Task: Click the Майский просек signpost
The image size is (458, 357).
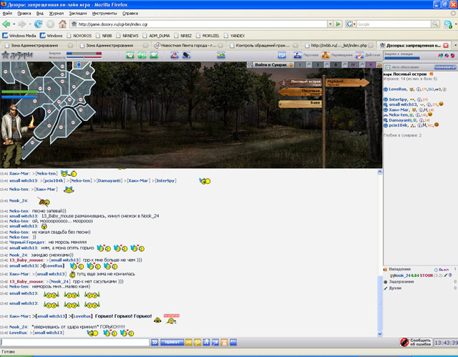Action: (x=347, y=82)
